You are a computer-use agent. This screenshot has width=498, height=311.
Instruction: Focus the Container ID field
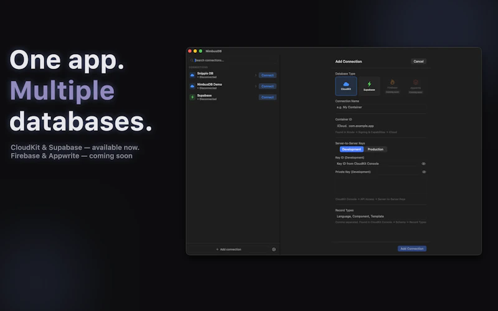(x=380, y=126)
